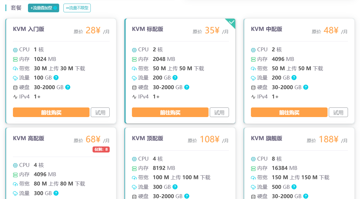Click disk help icon in KVM 标配版

click(187, 87)
